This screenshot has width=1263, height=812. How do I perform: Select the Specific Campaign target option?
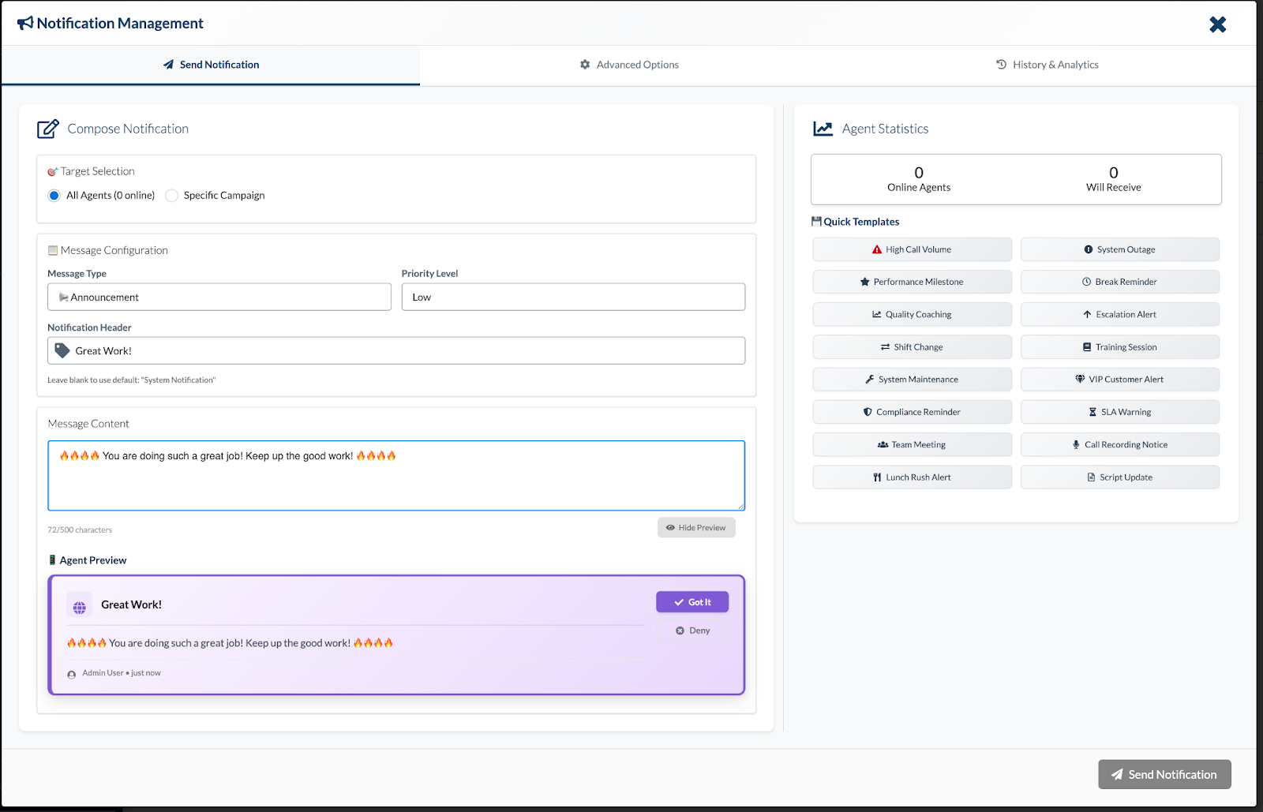tap(171, 195)
